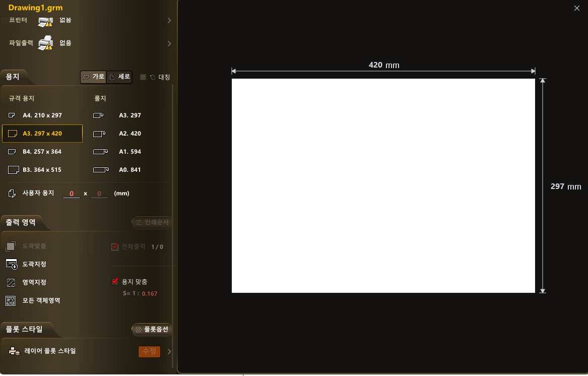
Task: Select the 도곽지정 option
Action: [34, 264]
